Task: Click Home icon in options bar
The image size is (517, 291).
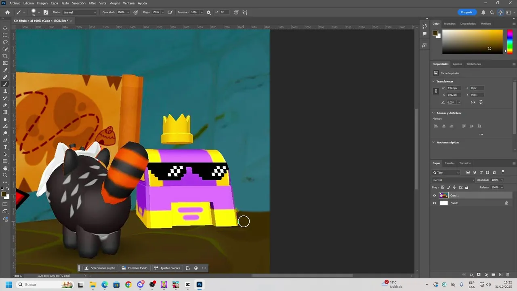Action: pyautogui.click(x=7, y=12)
